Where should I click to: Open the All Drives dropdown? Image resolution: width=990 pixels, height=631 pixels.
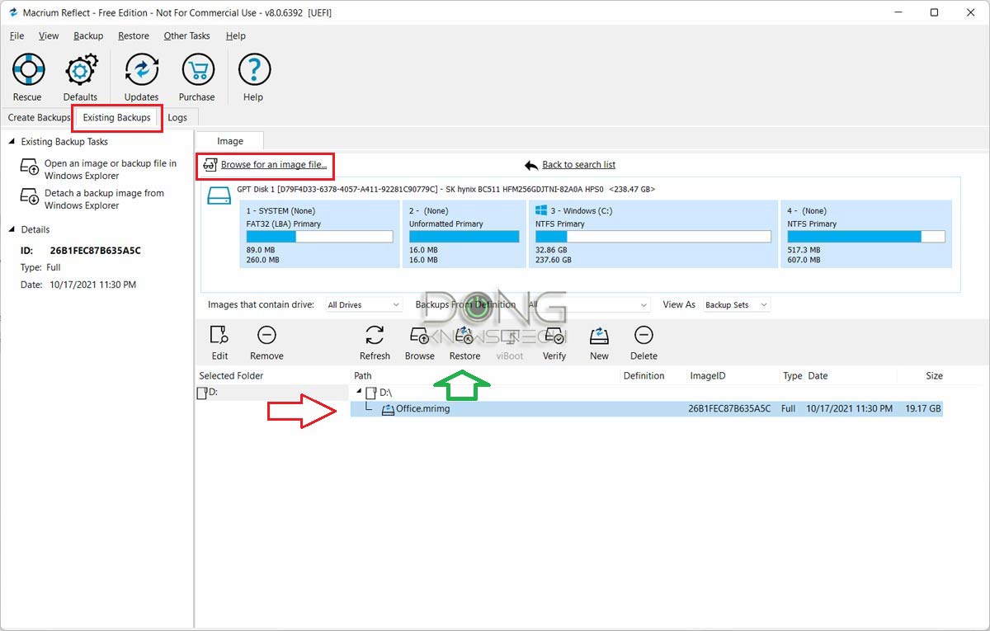click(363, 305)
